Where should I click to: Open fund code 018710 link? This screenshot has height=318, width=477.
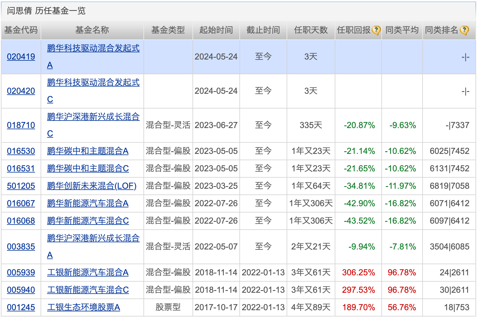click(21, 125)
